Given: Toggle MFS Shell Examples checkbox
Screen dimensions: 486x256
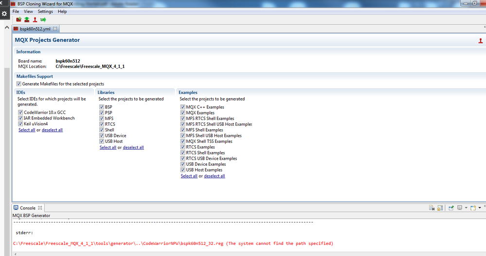Looking at the screenshot, I should point(183,130).
